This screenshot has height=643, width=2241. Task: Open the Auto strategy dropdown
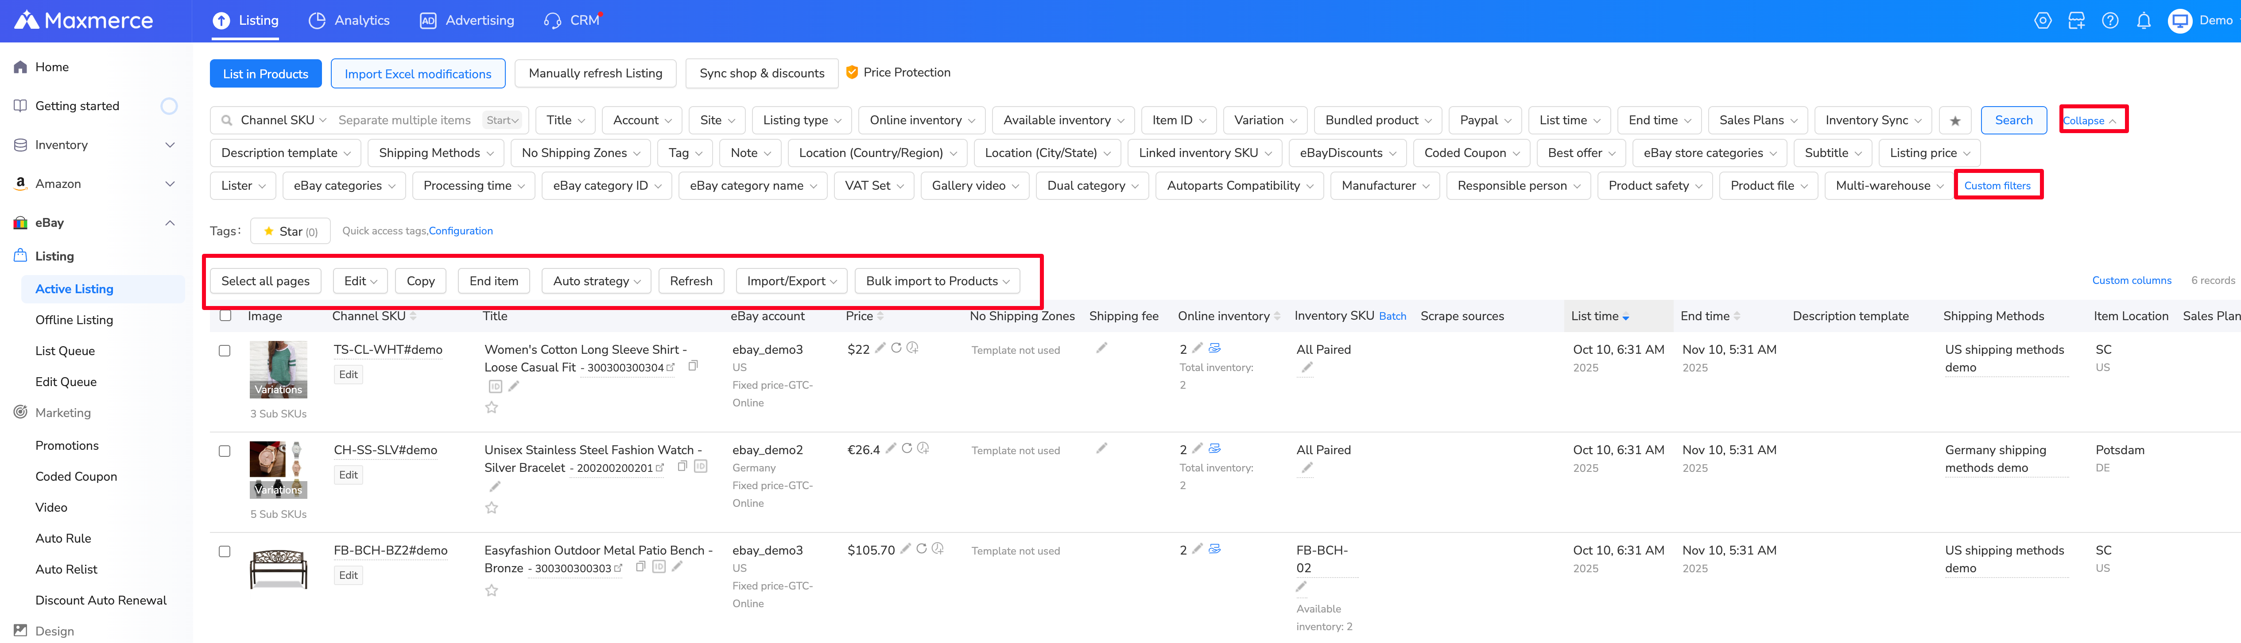pos(597,281)
